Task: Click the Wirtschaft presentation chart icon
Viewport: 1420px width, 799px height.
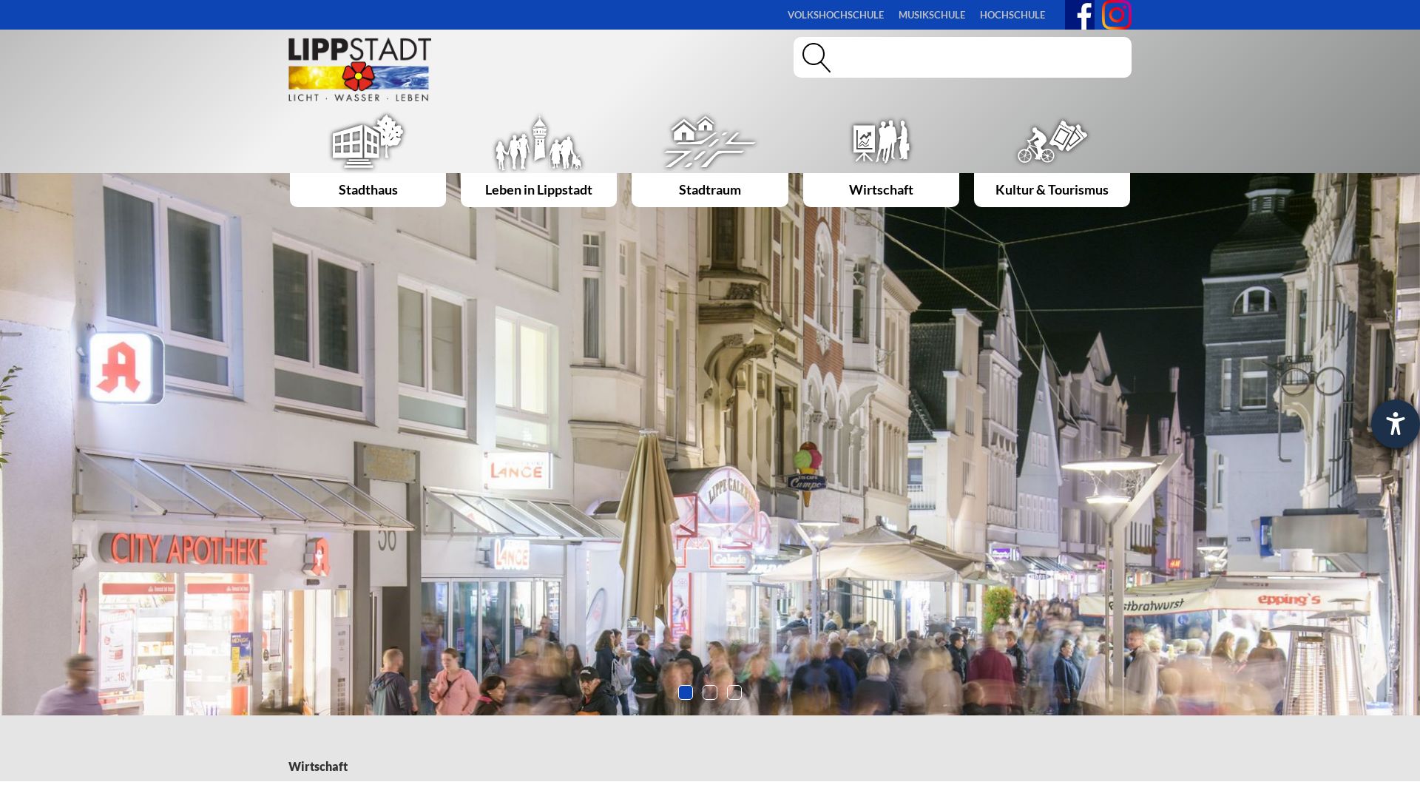Action: 881,141
